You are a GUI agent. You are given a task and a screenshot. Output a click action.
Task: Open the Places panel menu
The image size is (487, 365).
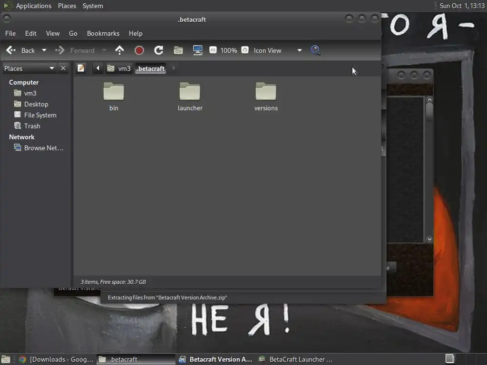point(67,6)
